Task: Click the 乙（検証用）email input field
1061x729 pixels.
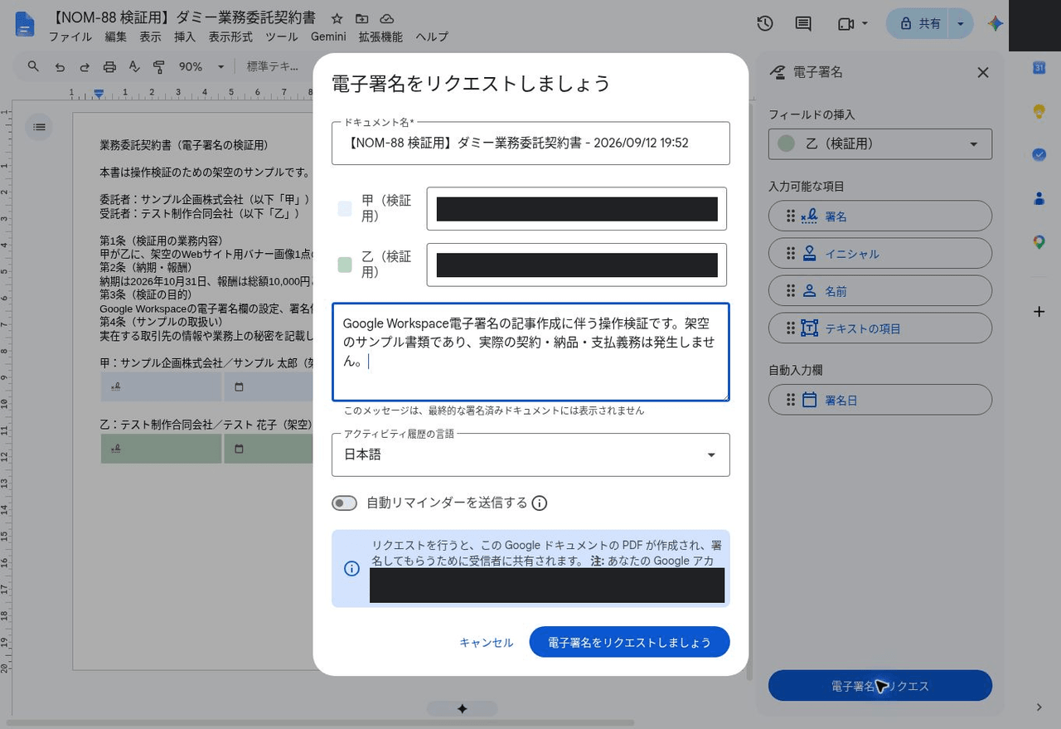Action: pos(577,265)
